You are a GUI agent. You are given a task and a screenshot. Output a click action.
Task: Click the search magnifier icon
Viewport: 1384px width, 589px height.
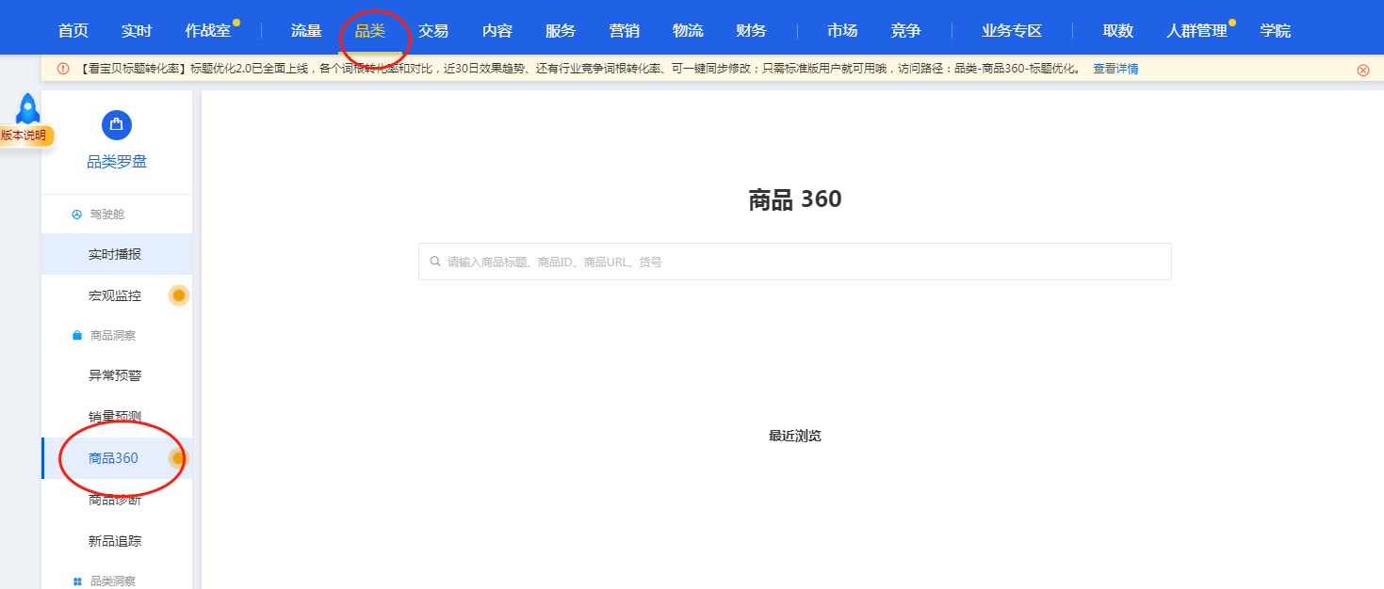tap(434, 262)
